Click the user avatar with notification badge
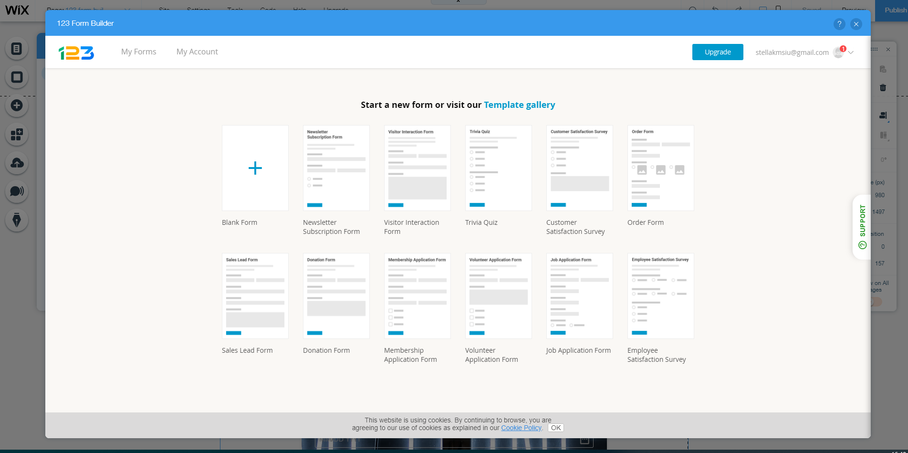 (838, 53)
